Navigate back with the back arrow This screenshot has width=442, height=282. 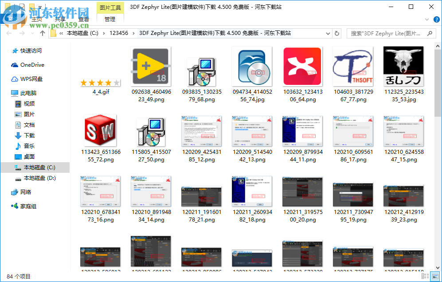tap(9, 33)
